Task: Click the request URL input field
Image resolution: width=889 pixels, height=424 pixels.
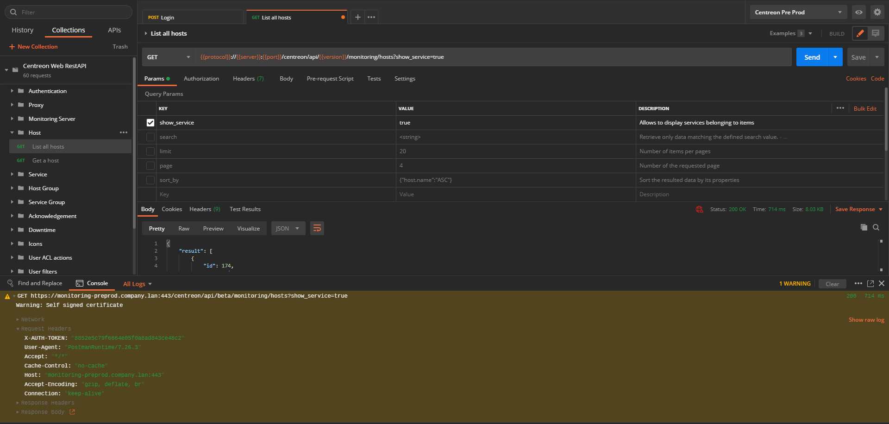Action: (556, 57)
